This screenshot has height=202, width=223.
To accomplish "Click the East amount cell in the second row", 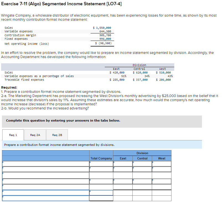I will tap(123, 169).
